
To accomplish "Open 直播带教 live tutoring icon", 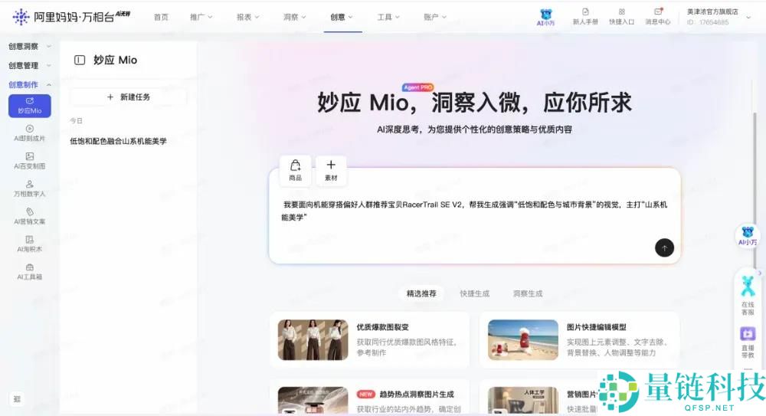I will (748, 342).
